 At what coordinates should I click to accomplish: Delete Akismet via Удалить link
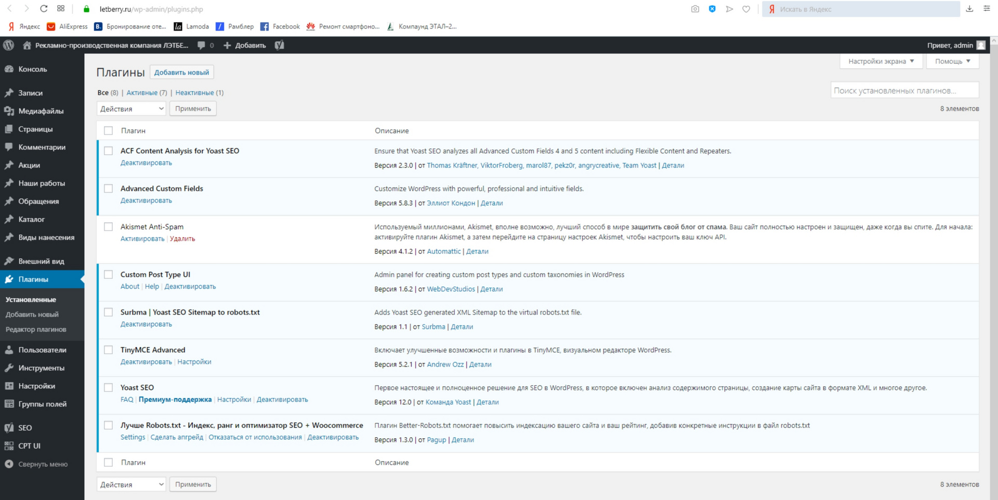(x=182, y=239)
